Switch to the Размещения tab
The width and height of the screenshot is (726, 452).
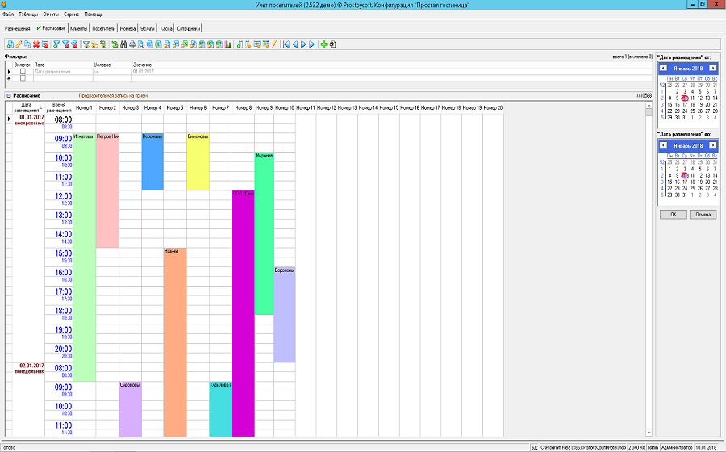click(x=18, y=29)
